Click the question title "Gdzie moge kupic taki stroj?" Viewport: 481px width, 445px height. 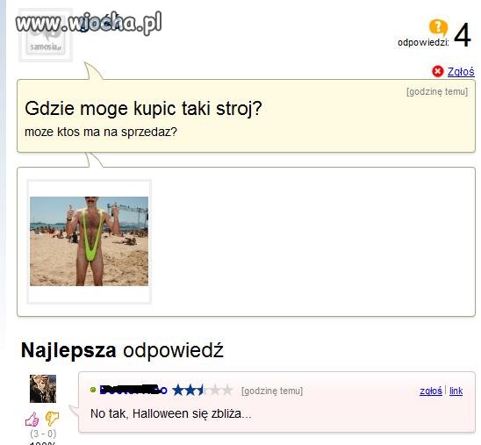coord(143,108)
